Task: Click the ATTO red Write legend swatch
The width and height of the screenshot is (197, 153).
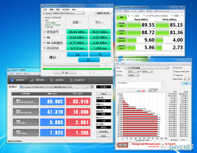Action: coord(143,91)
